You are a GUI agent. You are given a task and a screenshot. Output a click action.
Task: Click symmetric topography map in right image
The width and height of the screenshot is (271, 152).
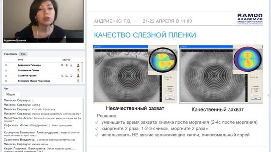pos(247,59)
